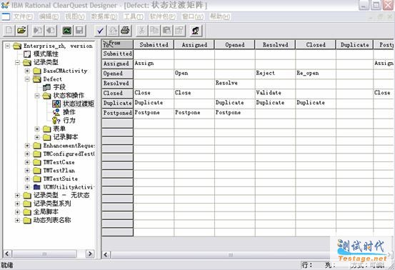Select the TMTestSuite tree item
This screenshot has height=270, width=395.
(x=61, y=179)
